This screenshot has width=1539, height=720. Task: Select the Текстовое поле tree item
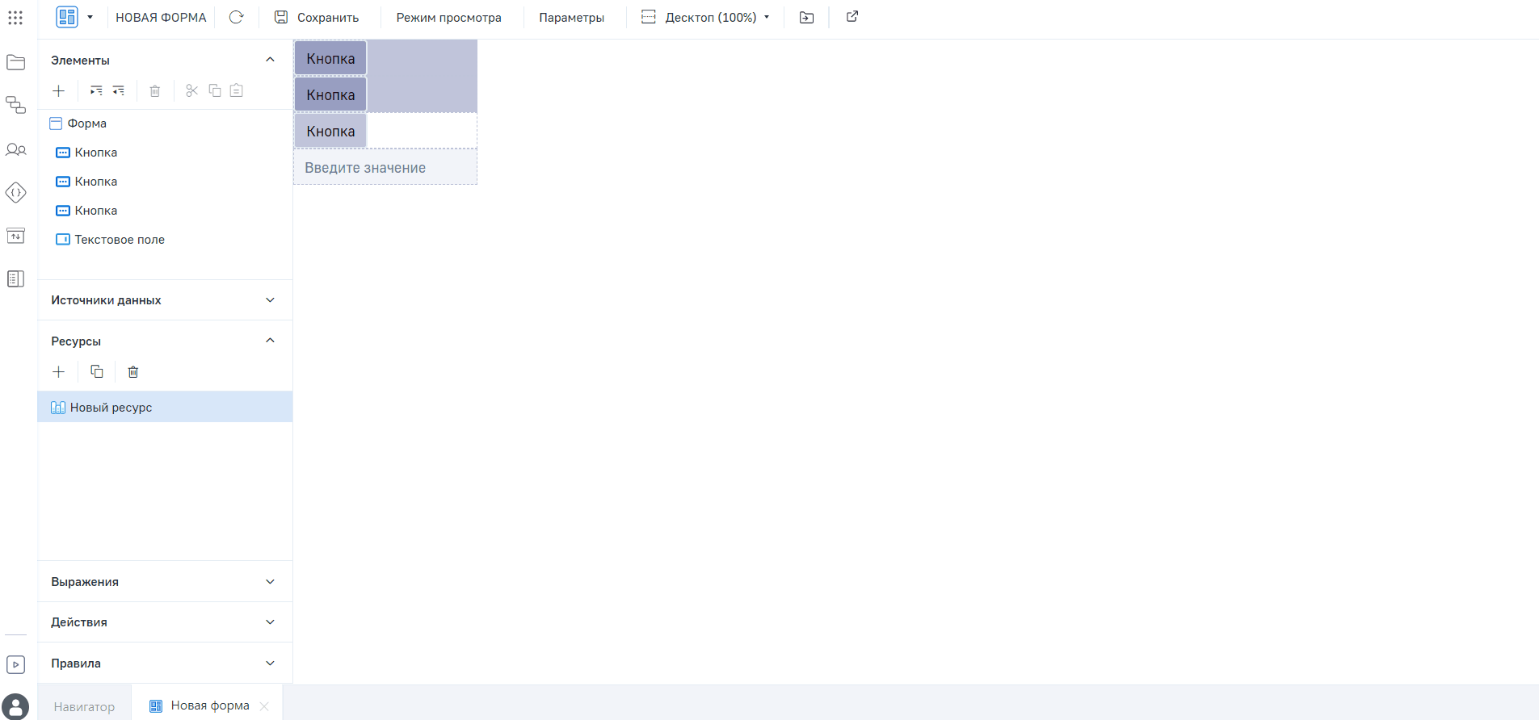coord(165,240)
